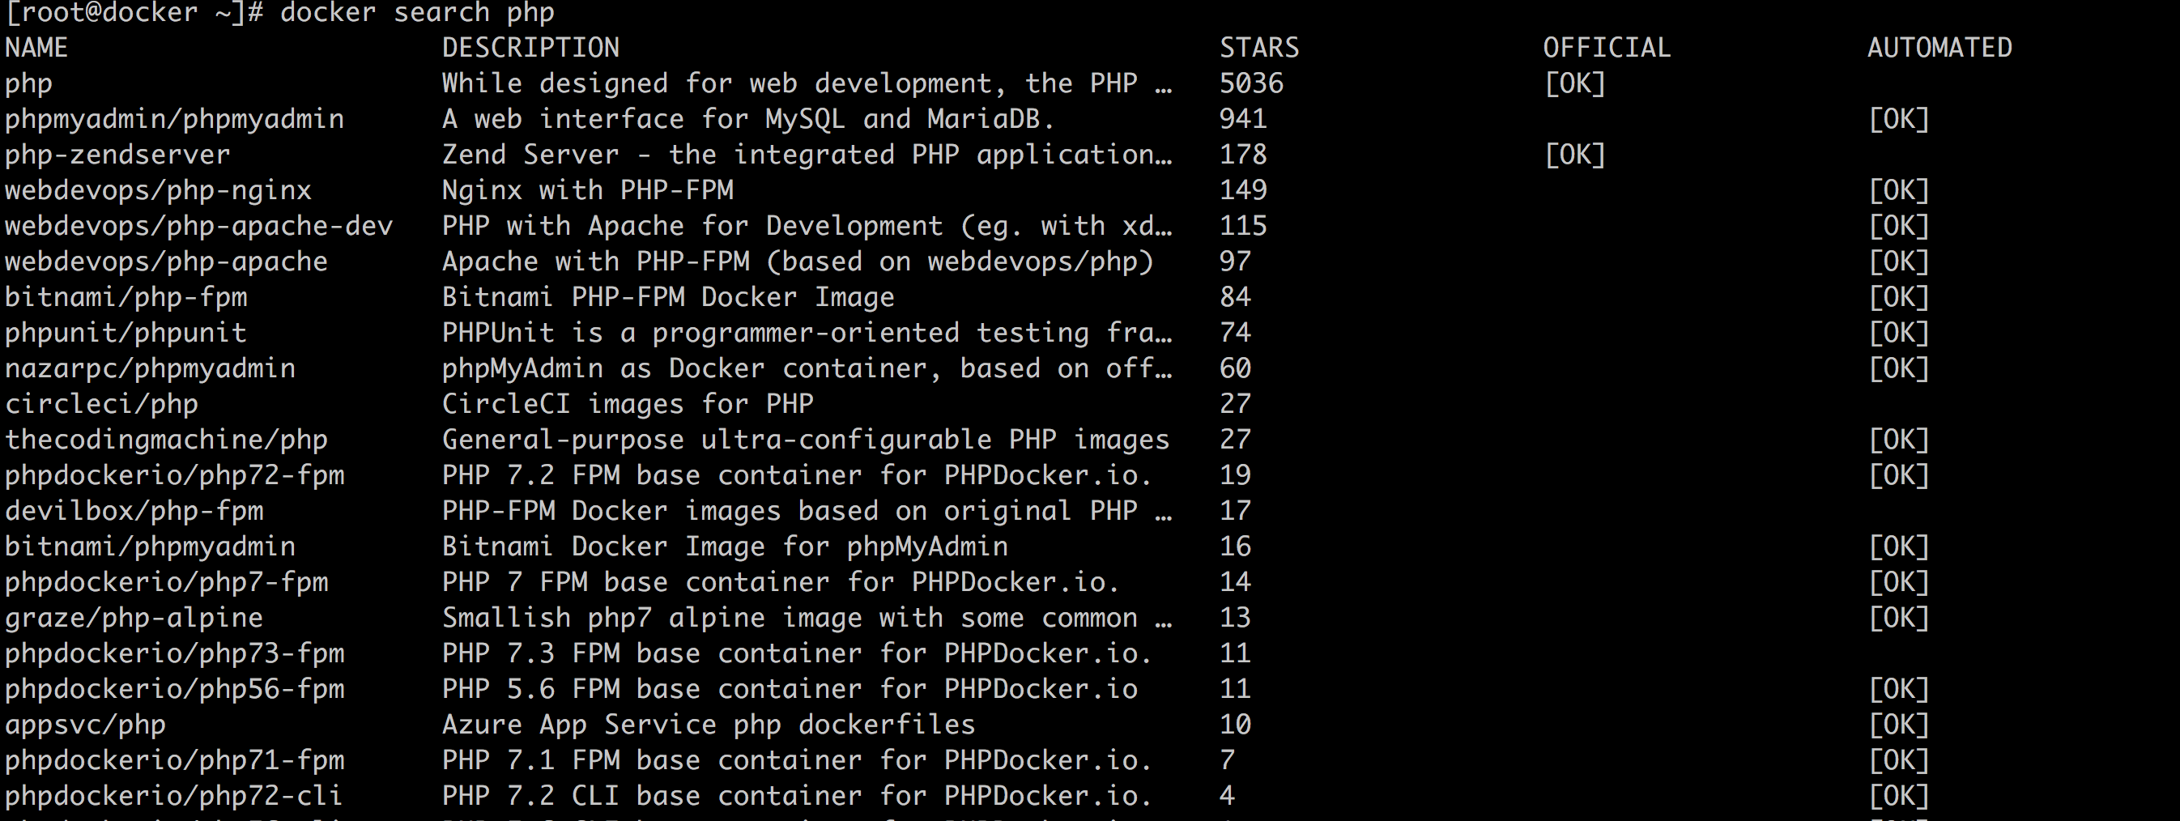This screenshot has height=821, width=2180.
Task: Select the thecodingmachine/php image name
Action: click(x=167, y=440)
